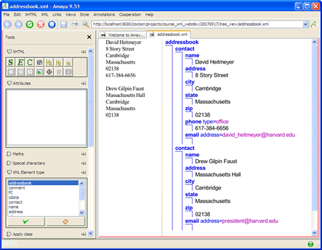Screen dimensions: 322x250
Task: Insert a Heading 2 element
Action: tap(59, 62)
